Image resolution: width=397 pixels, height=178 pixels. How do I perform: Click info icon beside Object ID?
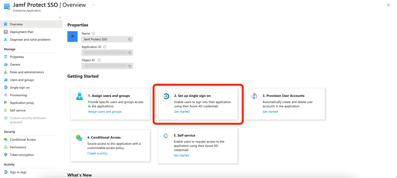click(x=99, y=60)
